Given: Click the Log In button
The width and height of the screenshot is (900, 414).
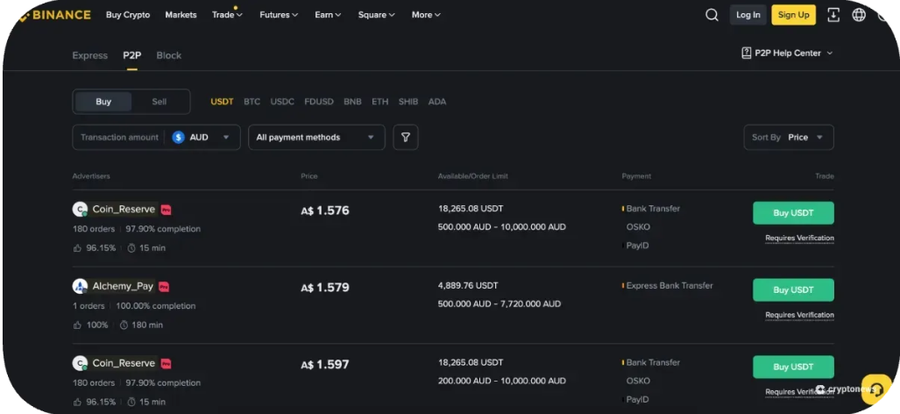Looking at the screenshot, I should pyautogui.click(x=748, y=15).
